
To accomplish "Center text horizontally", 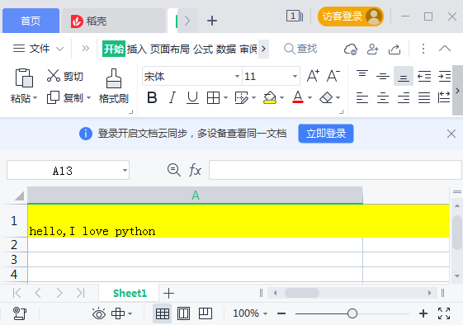I will (383, 97).
